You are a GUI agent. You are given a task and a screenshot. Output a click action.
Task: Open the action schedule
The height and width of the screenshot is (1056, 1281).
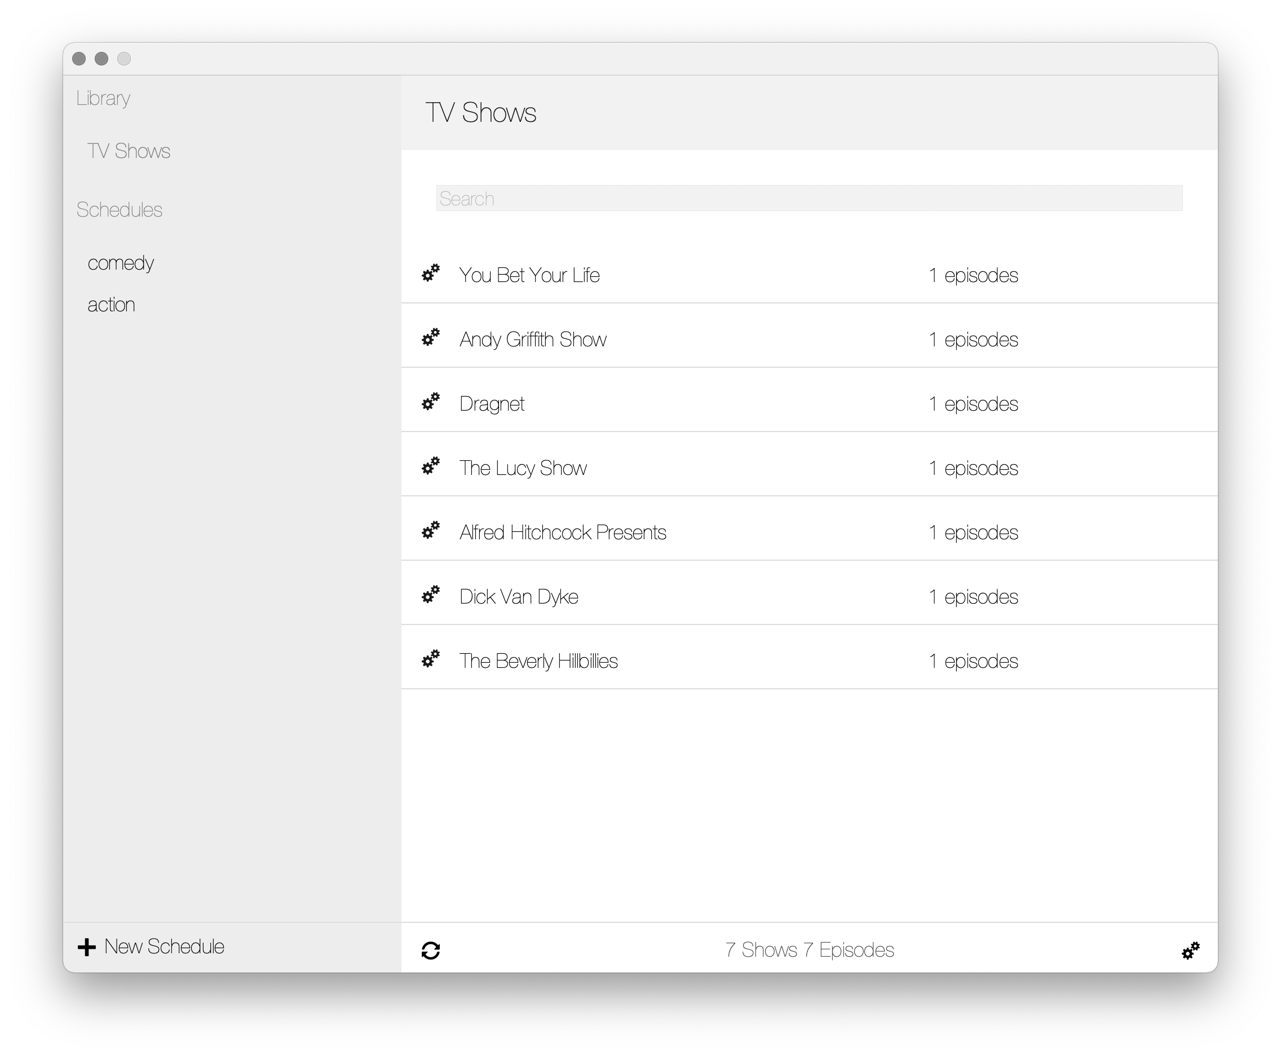pos(111,305)
